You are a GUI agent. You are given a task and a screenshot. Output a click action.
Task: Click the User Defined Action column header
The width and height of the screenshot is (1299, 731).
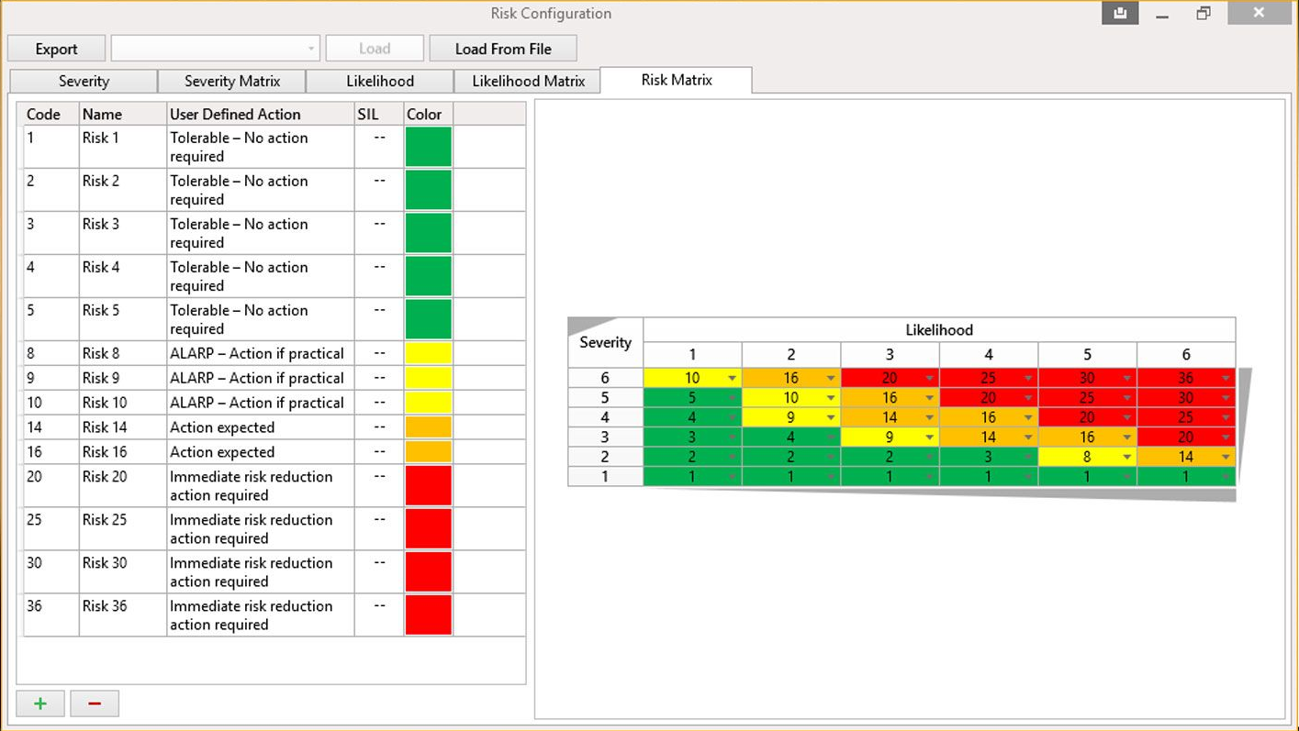(261, 114)
